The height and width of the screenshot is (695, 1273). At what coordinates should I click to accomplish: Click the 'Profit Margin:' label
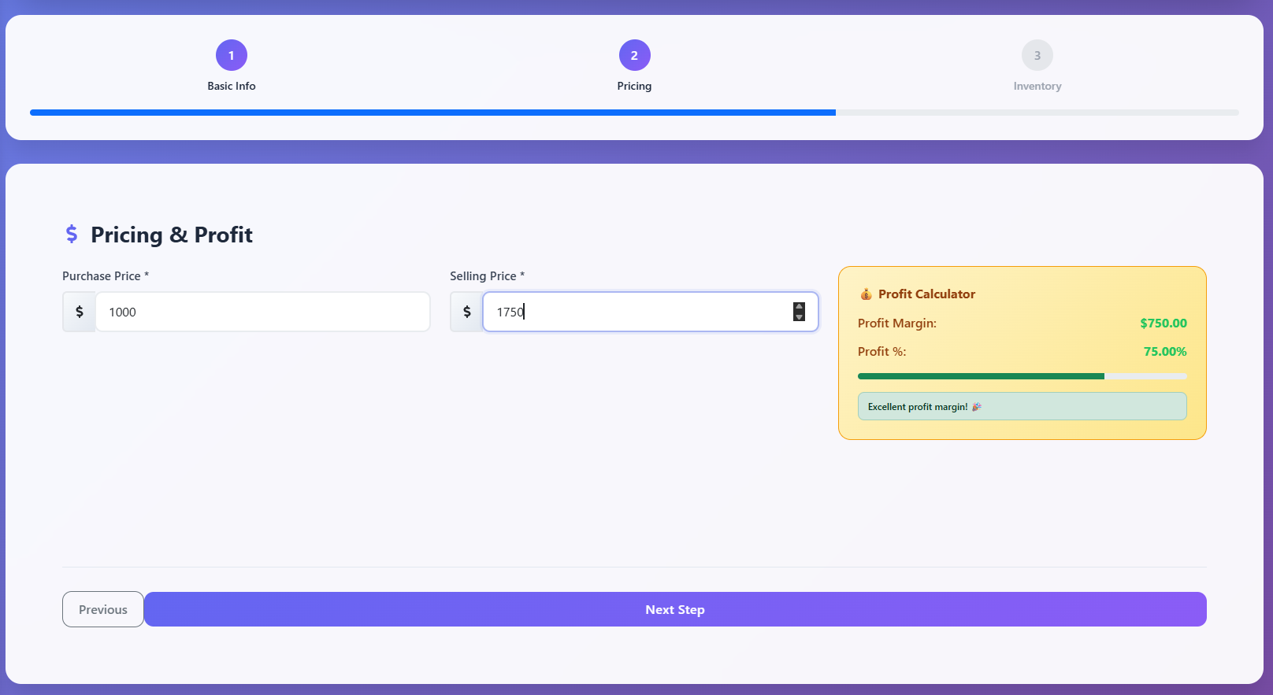pos(897,323)
